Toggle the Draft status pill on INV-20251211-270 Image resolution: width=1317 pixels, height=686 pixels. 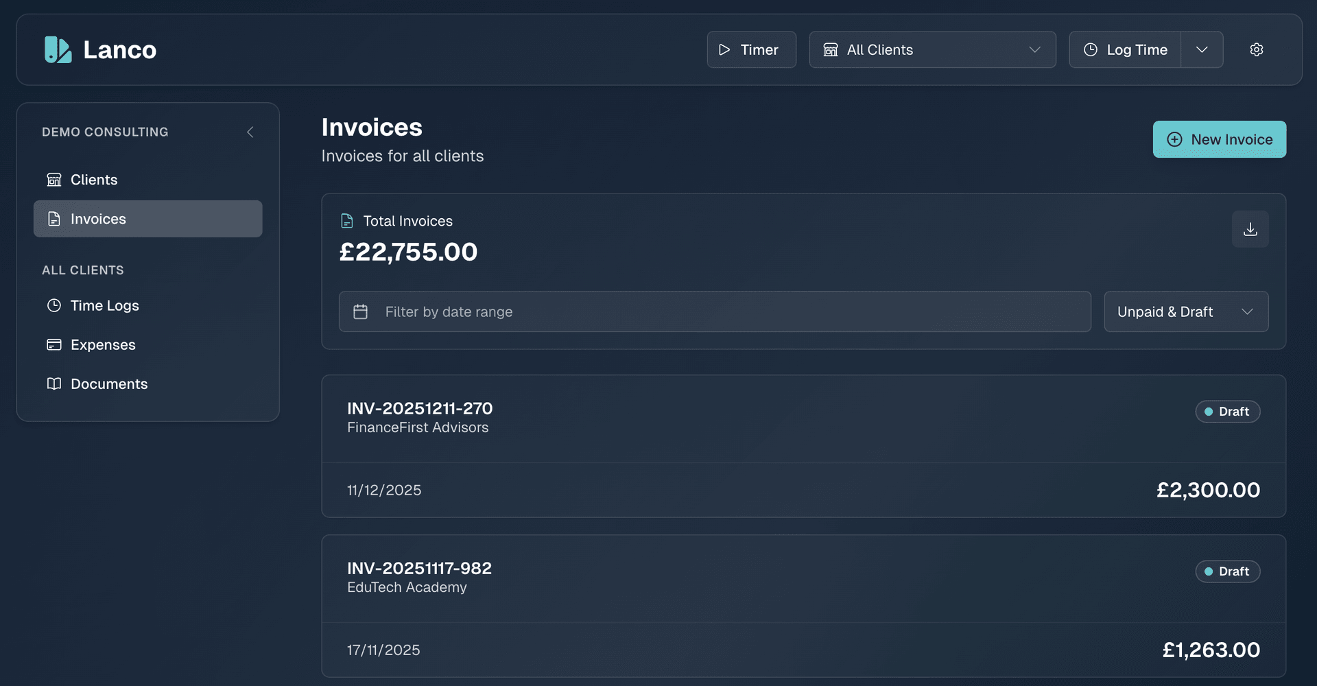pos(1227,411)
